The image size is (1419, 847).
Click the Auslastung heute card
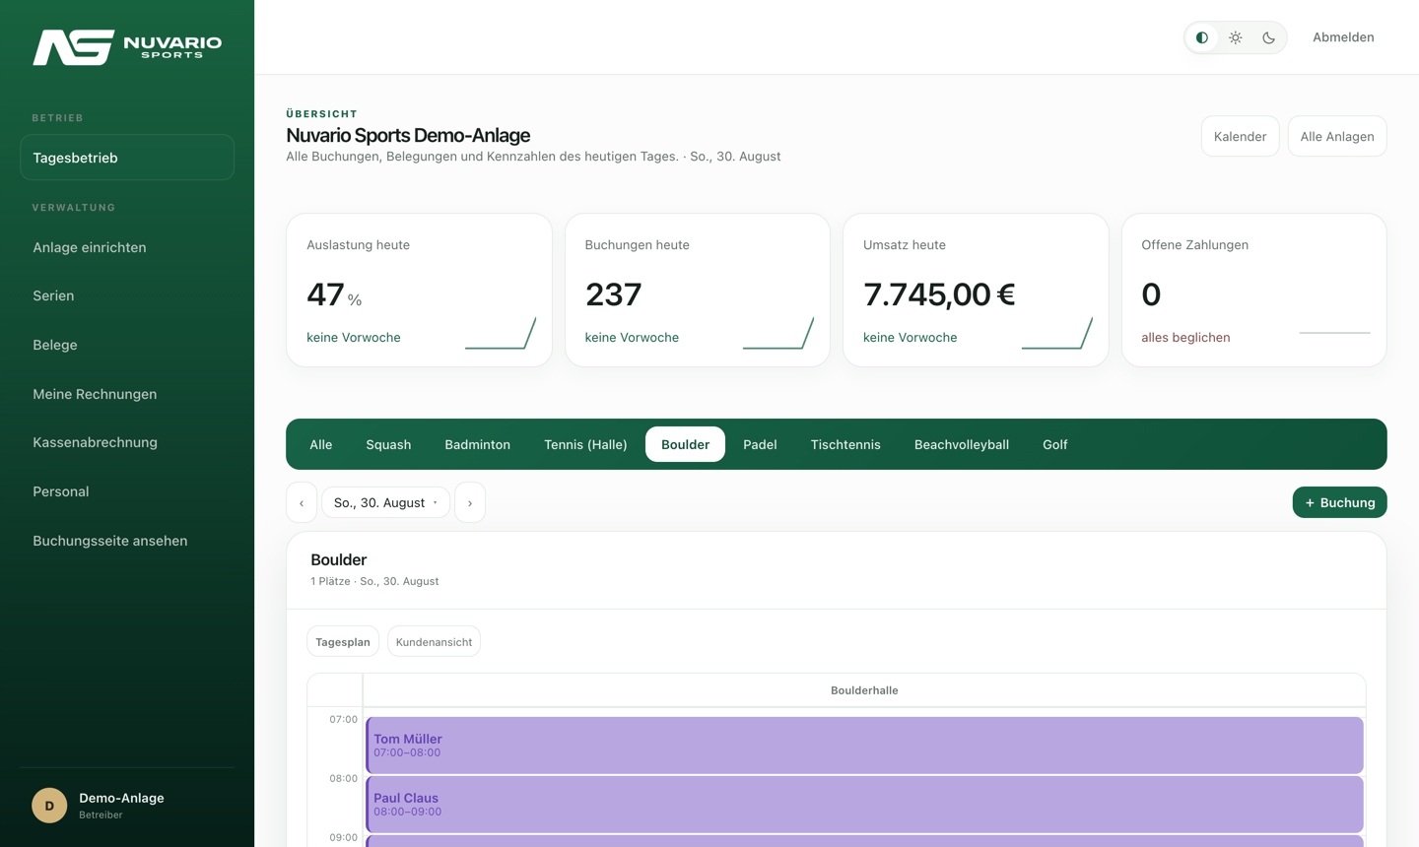[419, 291]
